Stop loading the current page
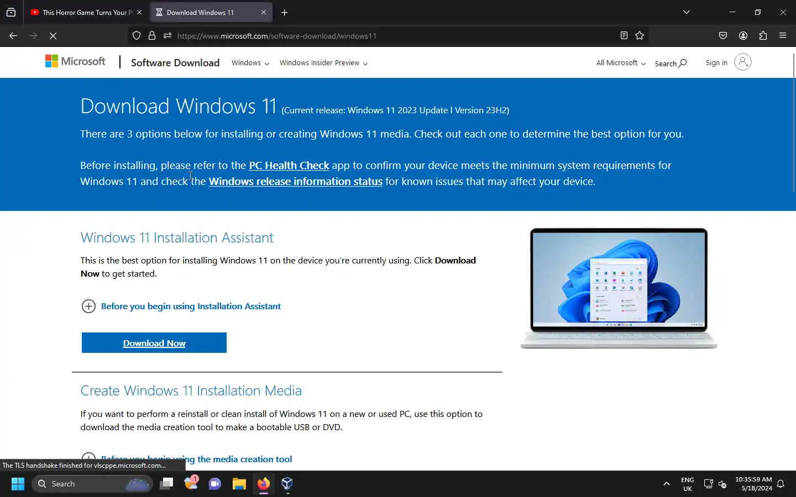Image resolution: width=796 pixels, height=497 pixels. [53, 35]
